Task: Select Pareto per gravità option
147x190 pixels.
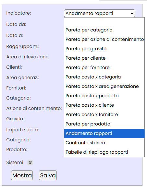Action: (x=104, y=49)
